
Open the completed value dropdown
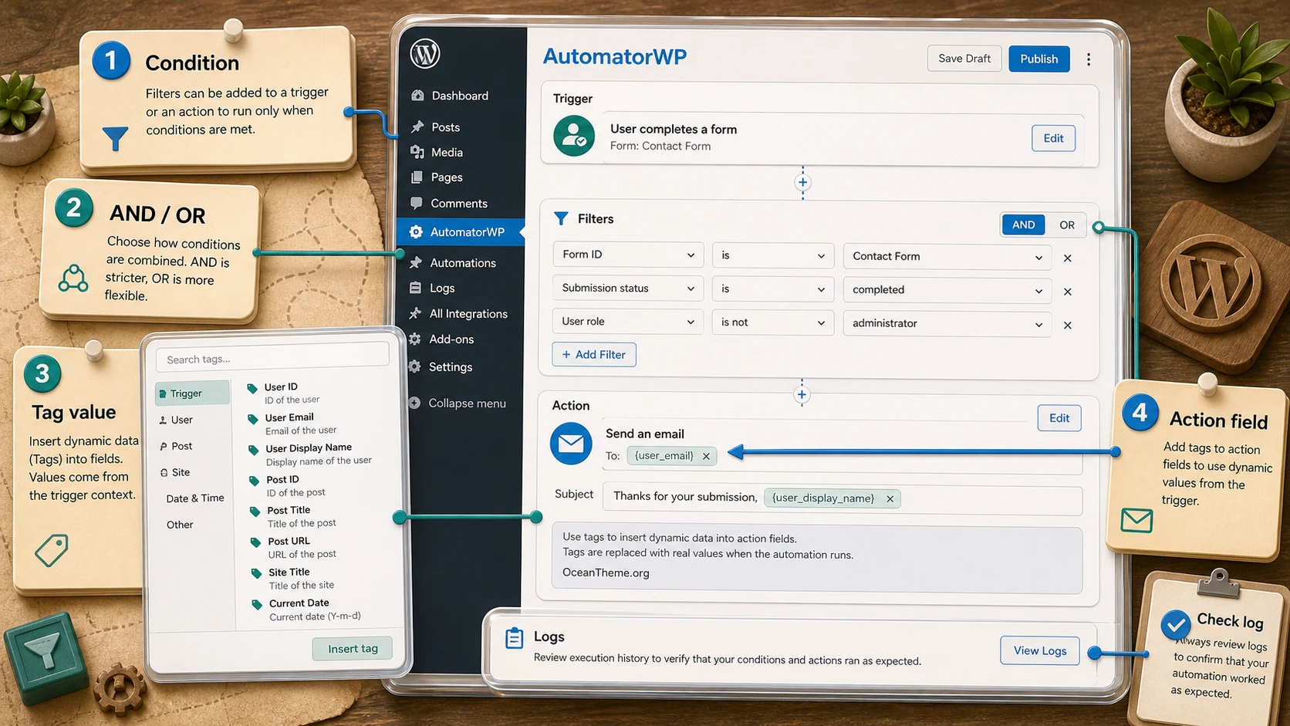tap(947, 290)
